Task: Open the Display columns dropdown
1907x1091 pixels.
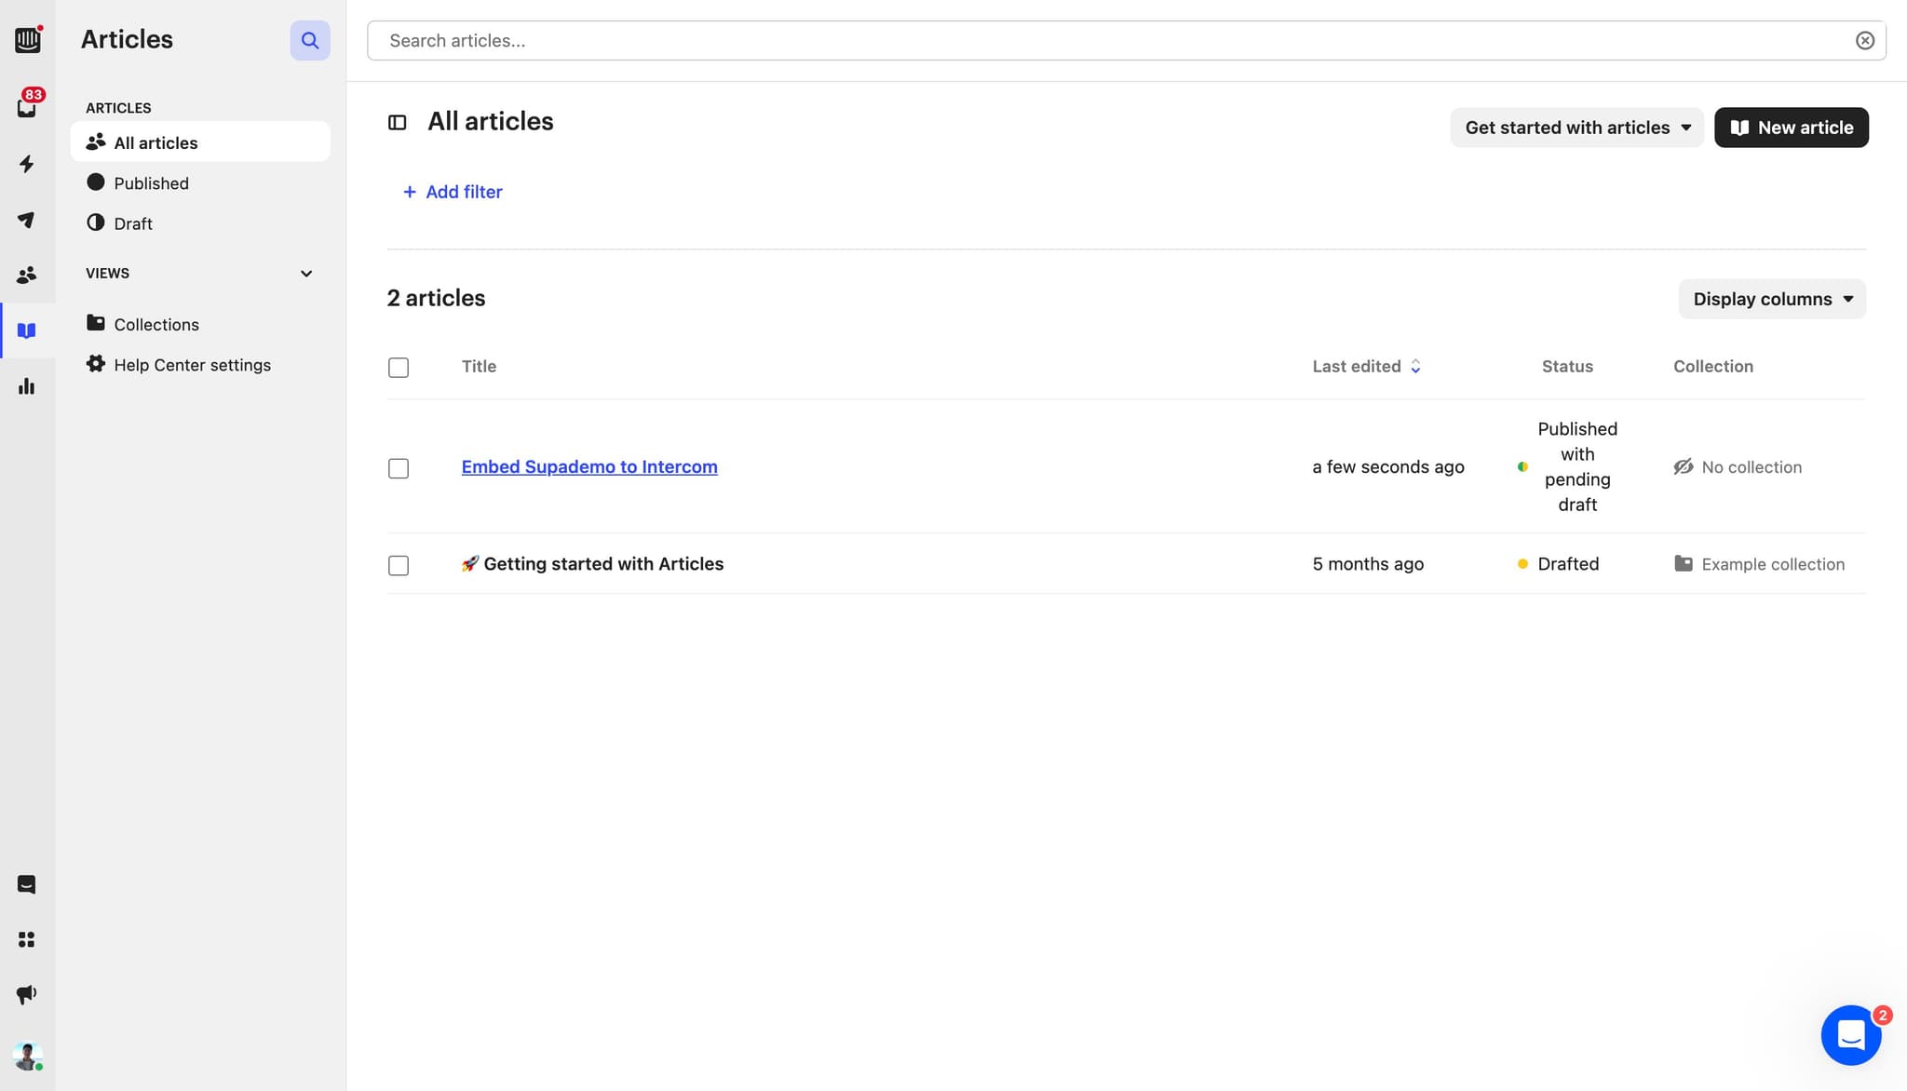Action: tap(1769, 299)
